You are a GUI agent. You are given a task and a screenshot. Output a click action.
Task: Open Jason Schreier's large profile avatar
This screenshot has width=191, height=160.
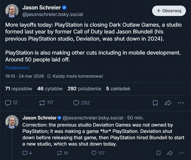(12, 11)
